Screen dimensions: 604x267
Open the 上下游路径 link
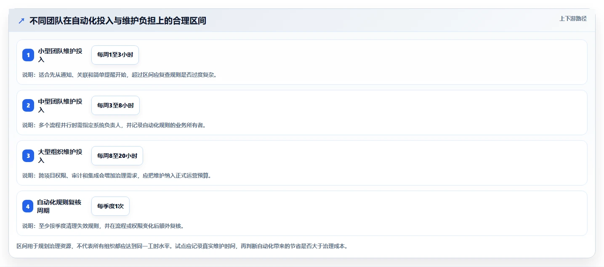pos(573,18)
